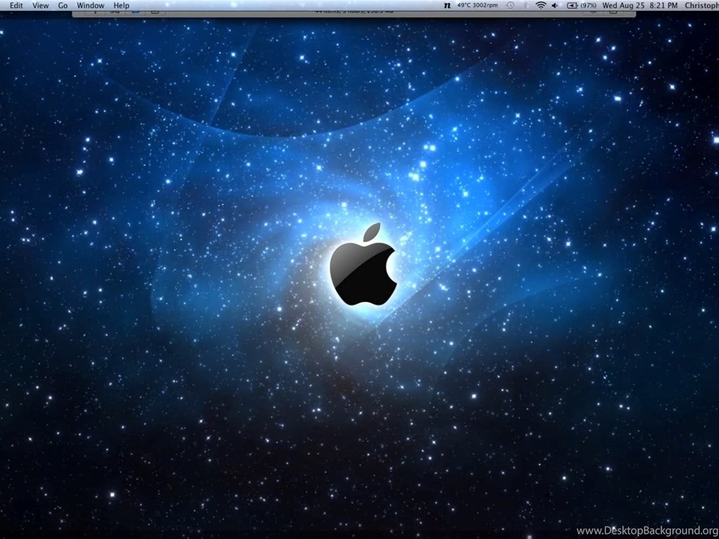Click the volume speaker icon
The width and height of the screenshot is (719, 539).
click(555, 6)
